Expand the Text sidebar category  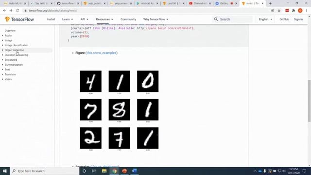pos(7,70)
